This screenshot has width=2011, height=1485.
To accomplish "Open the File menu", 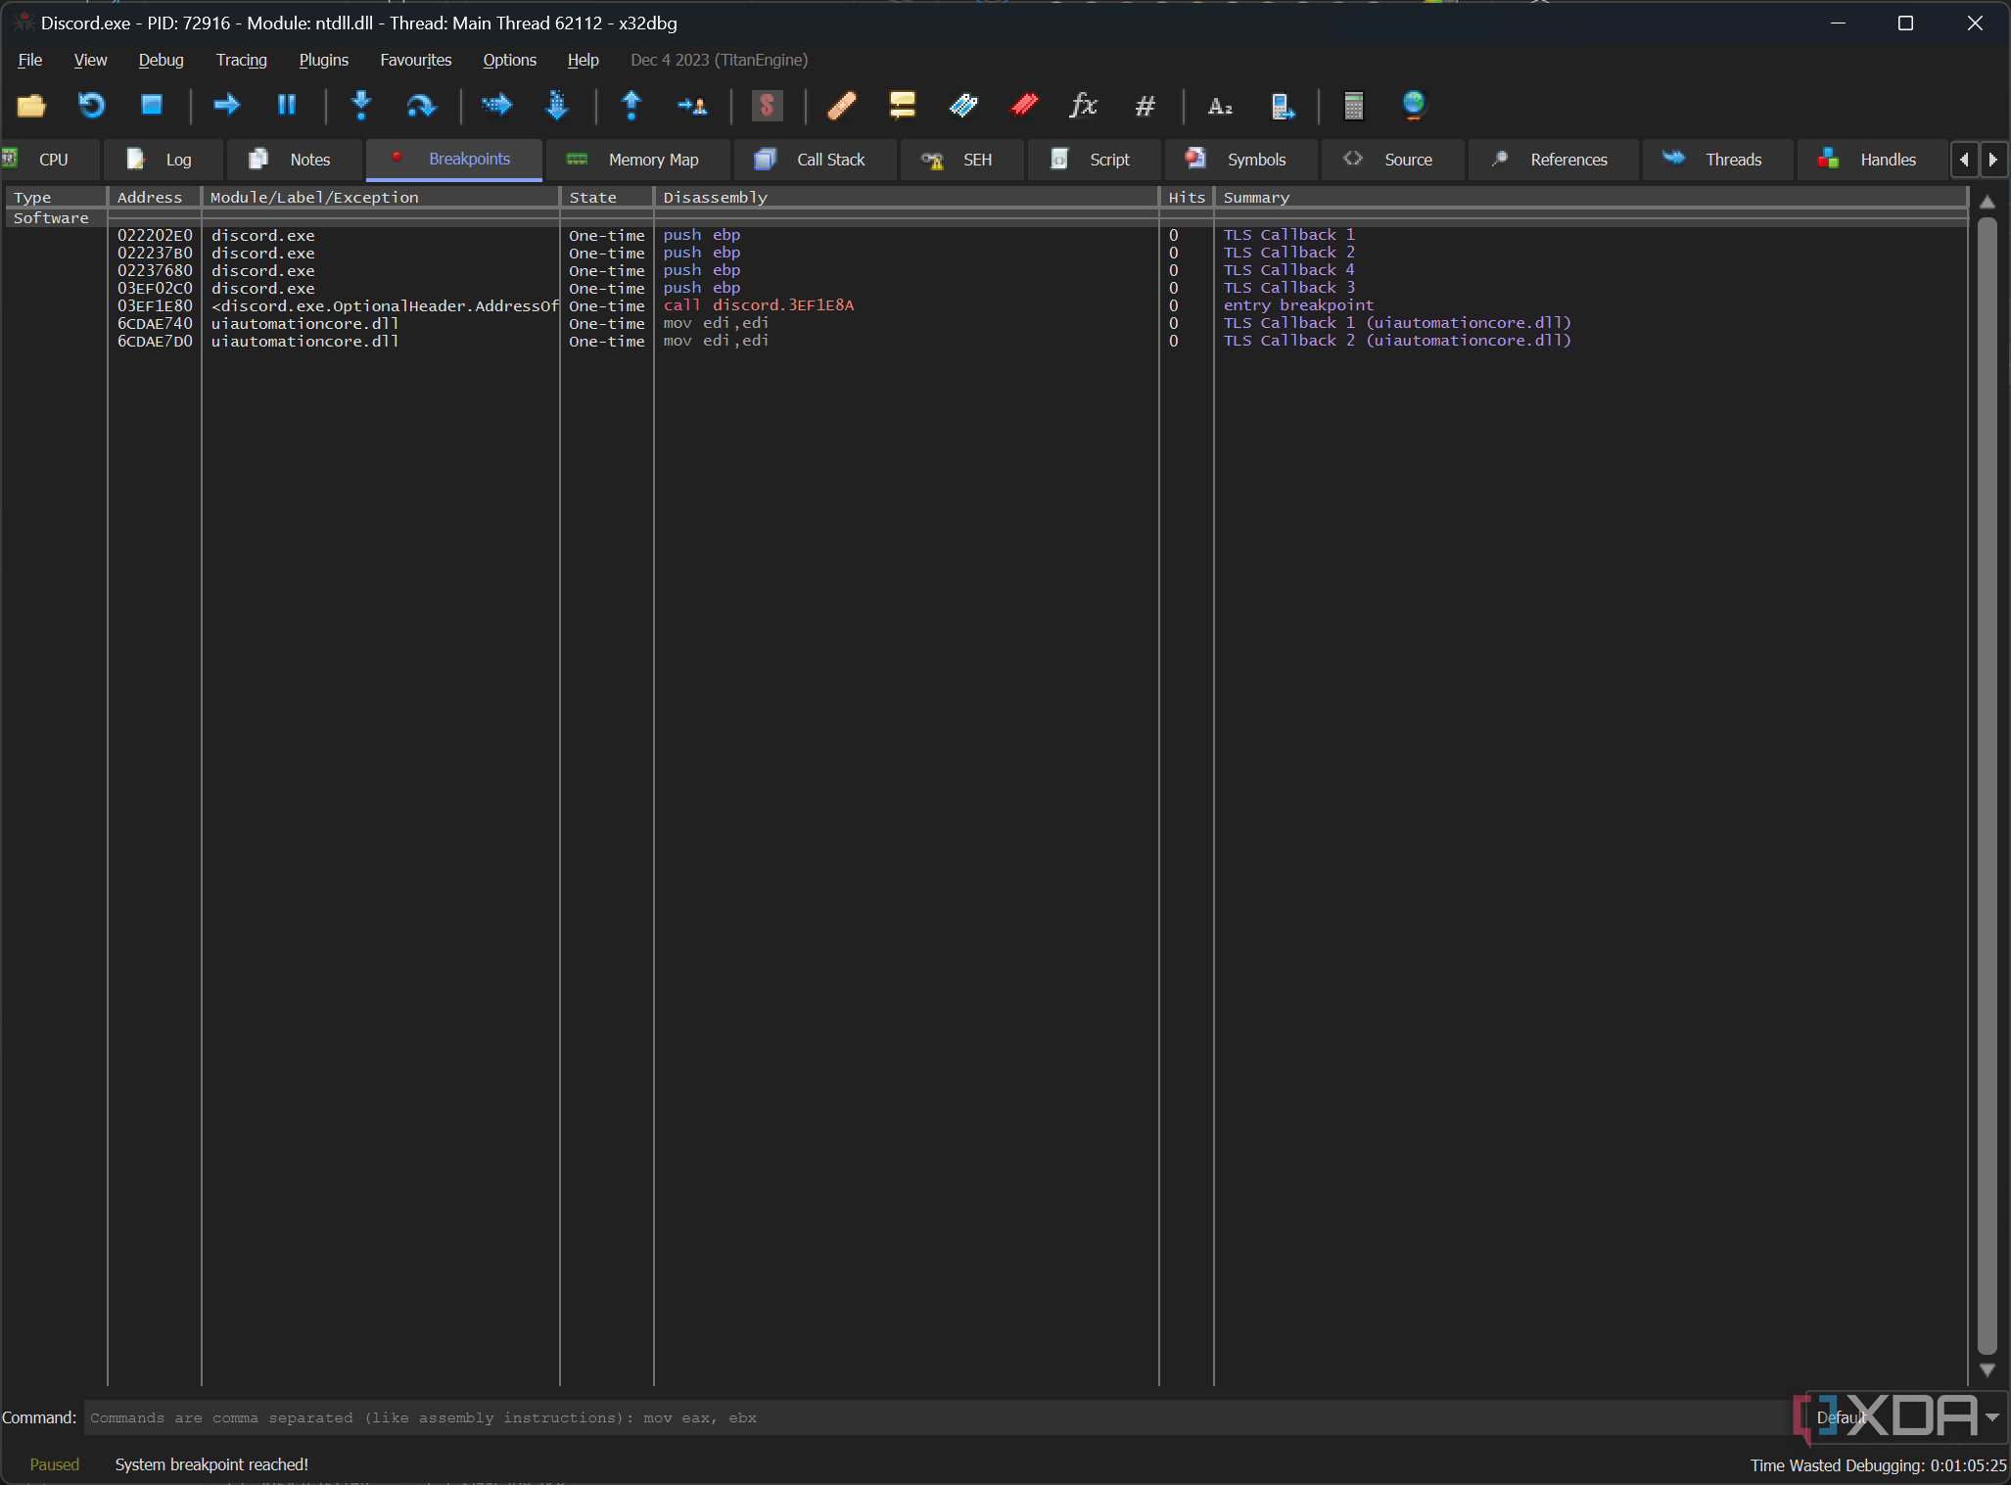I will [x=30, y=60].
